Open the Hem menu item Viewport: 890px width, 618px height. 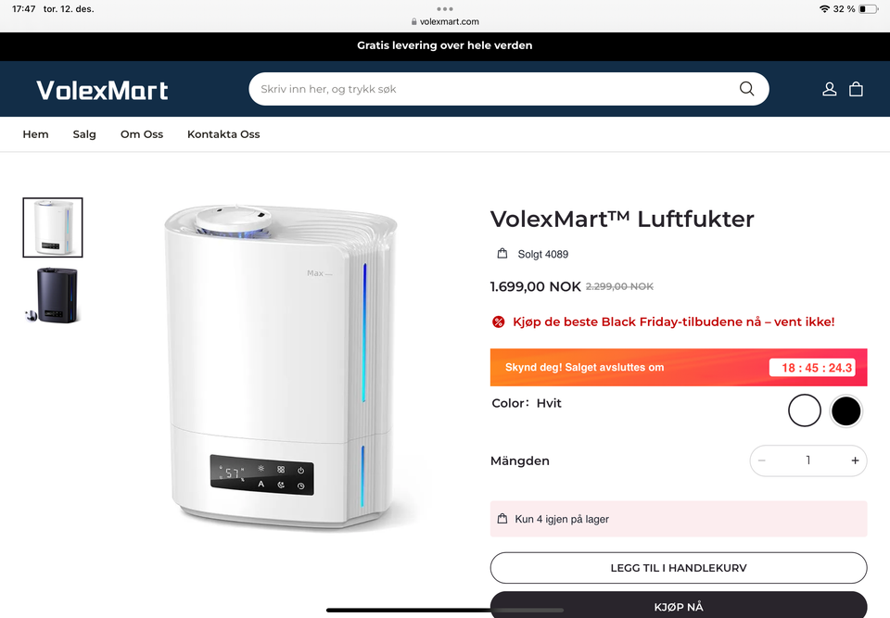coord(36,134)
